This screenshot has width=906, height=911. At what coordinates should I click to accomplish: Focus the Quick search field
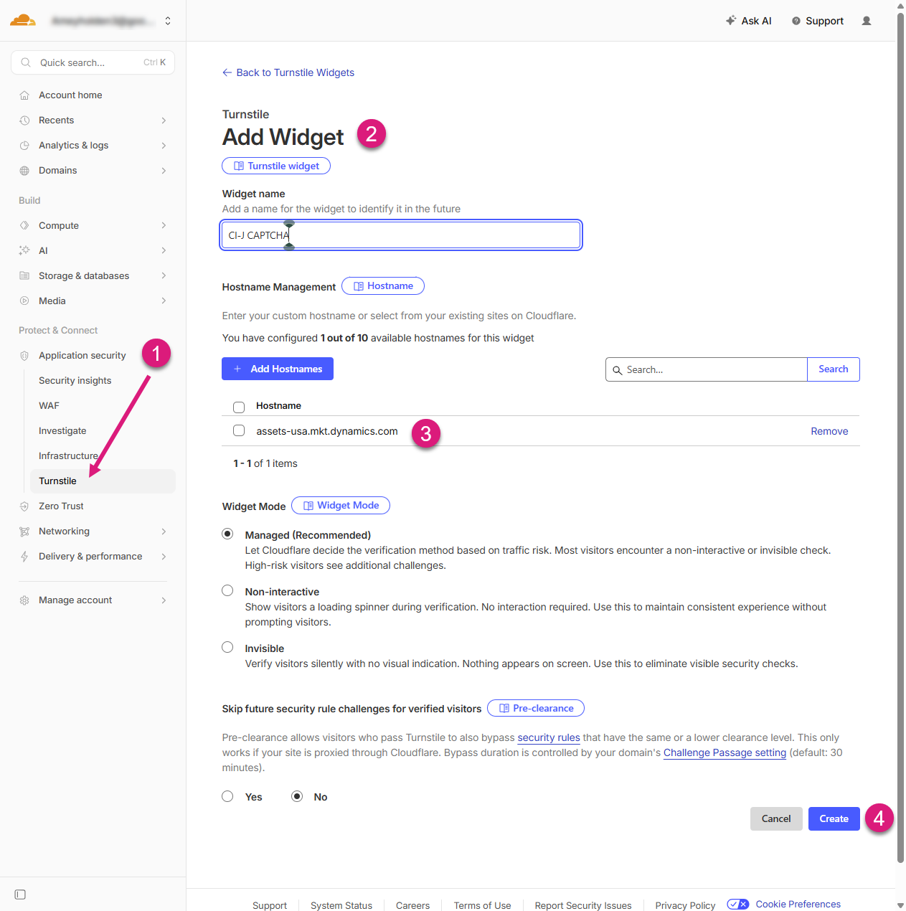pos(93,62)
